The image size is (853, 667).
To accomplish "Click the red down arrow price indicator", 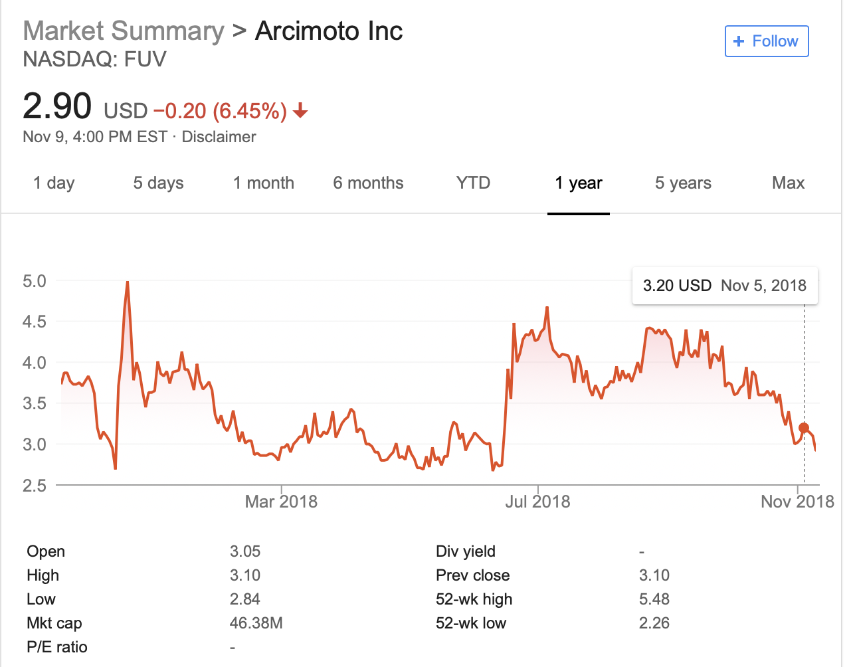I will (x=300, y=110).
